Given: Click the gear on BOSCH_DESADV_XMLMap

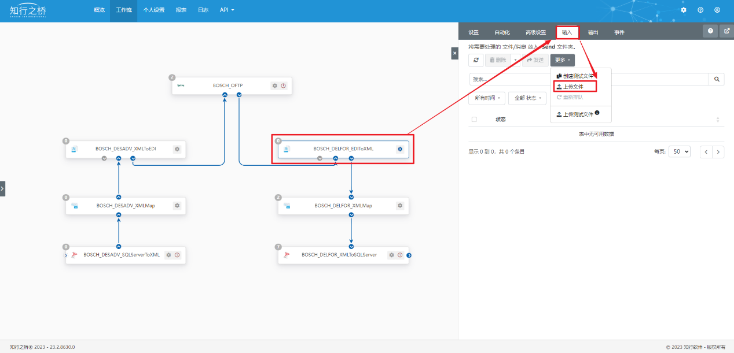Looking at the screenshot, I should (x=177, y=206).
